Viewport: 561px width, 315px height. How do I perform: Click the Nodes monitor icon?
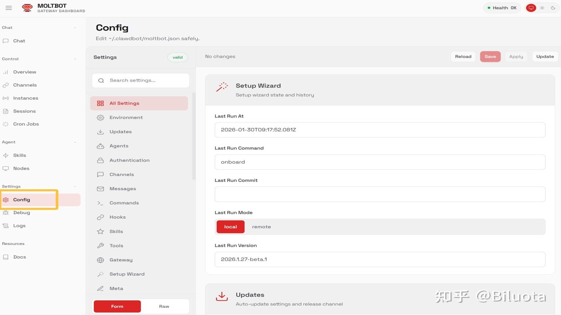pyautogui.click(x=6, y=168)
